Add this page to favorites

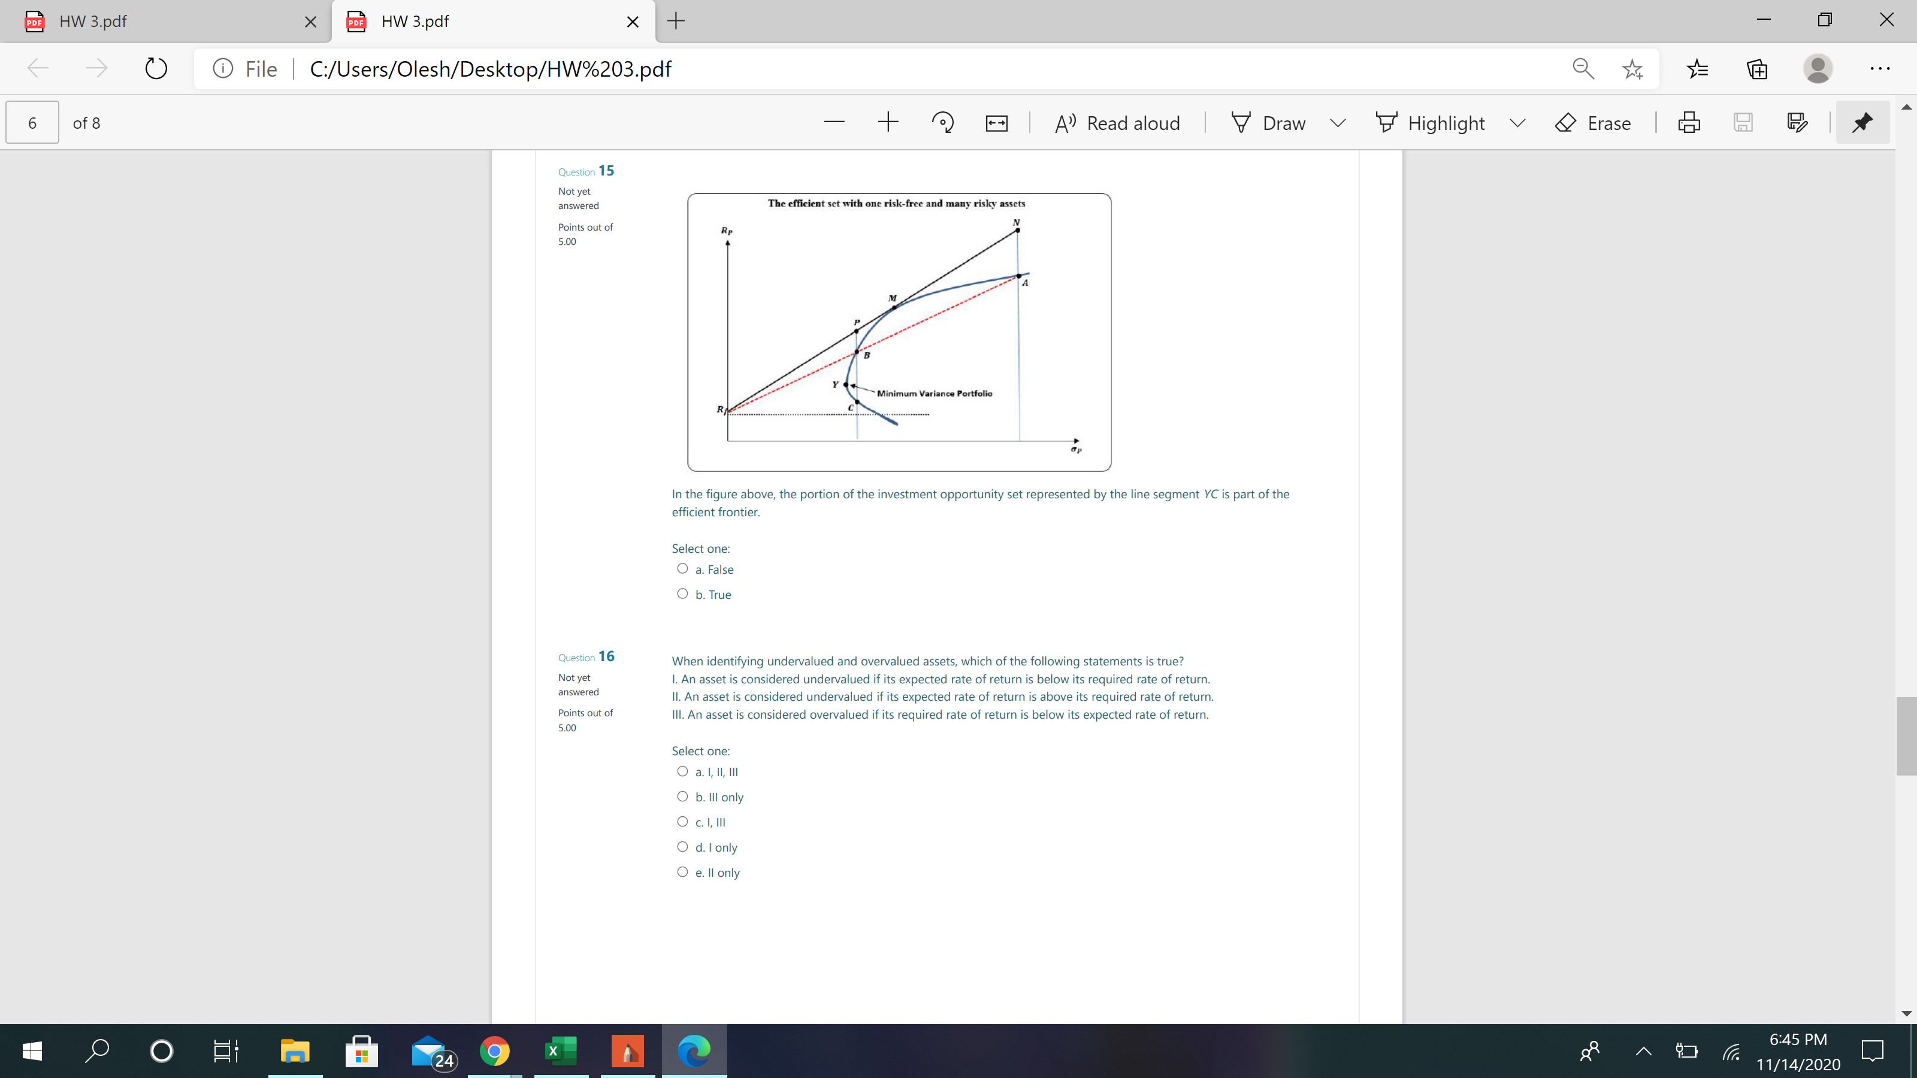[1632, 68]
